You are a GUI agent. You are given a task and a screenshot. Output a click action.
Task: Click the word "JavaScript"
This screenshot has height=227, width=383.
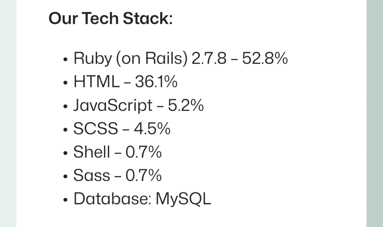pos(113,105)
